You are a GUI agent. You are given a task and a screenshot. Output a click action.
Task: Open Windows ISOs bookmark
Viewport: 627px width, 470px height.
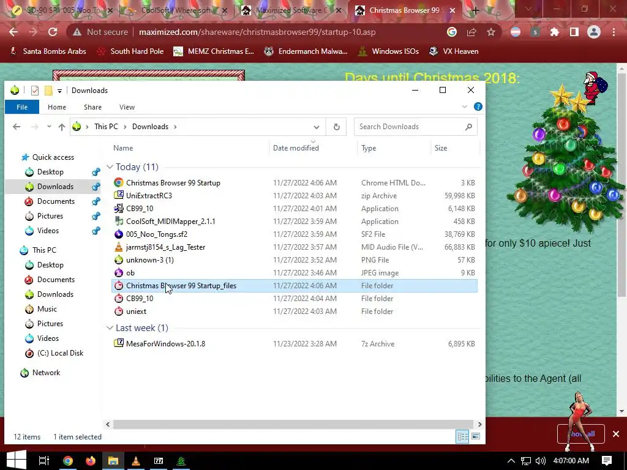pos(388,51)
